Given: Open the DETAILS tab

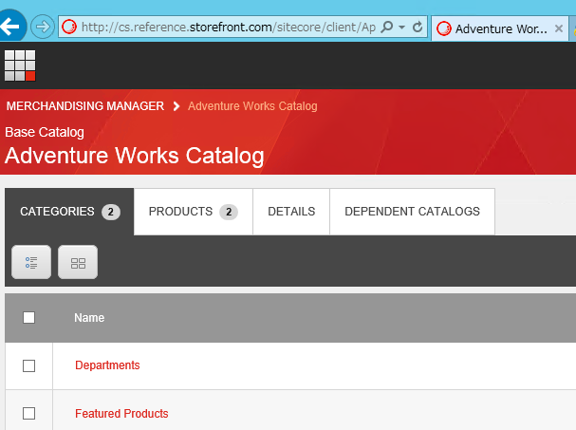Looking at the screenshot, I should click(291, 212).
